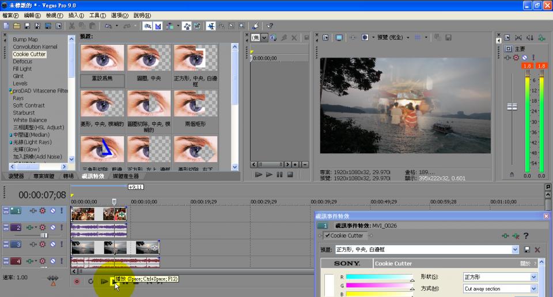The image size is (553, 297).
Task: Open the method dropdown showing Cut away section
Action: (533, 289)
